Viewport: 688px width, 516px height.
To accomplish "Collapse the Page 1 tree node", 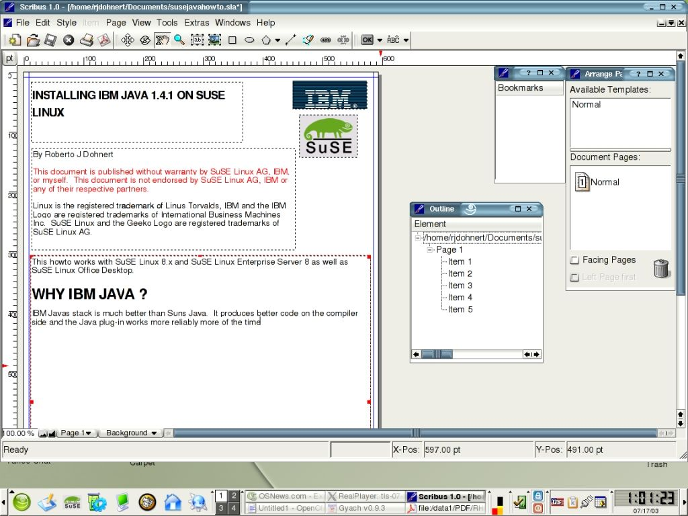I will [x=430, y=250].
